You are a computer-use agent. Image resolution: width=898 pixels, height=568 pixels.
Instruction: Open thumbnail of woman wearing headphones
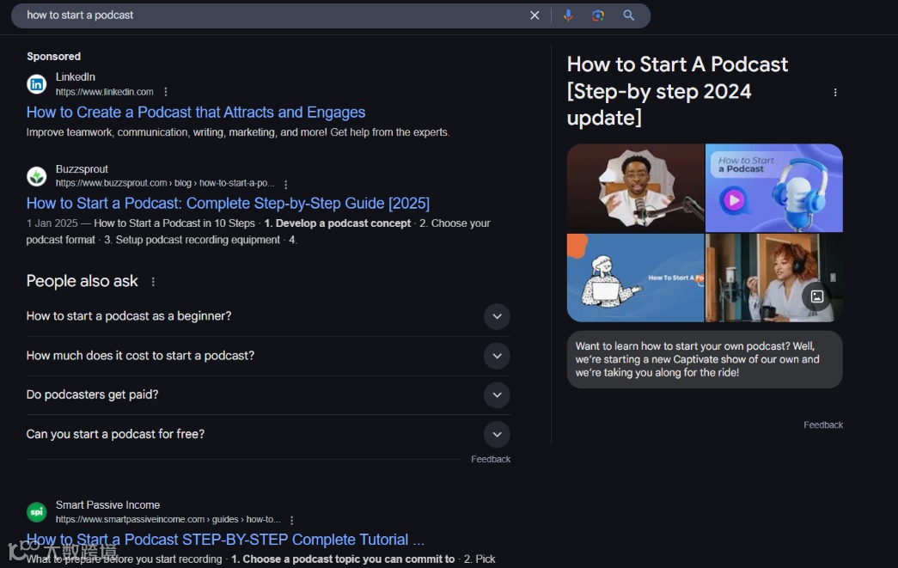pos(774,278)
